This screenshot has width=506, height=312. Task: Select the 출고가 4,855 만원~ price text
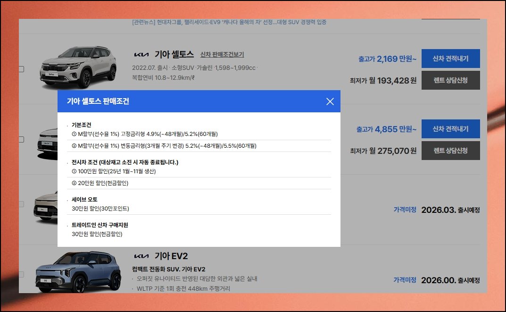386,129
